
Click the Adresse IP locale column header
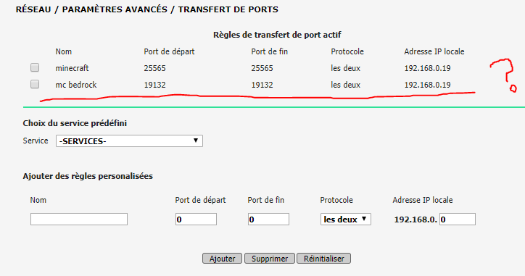pos(434,51)
